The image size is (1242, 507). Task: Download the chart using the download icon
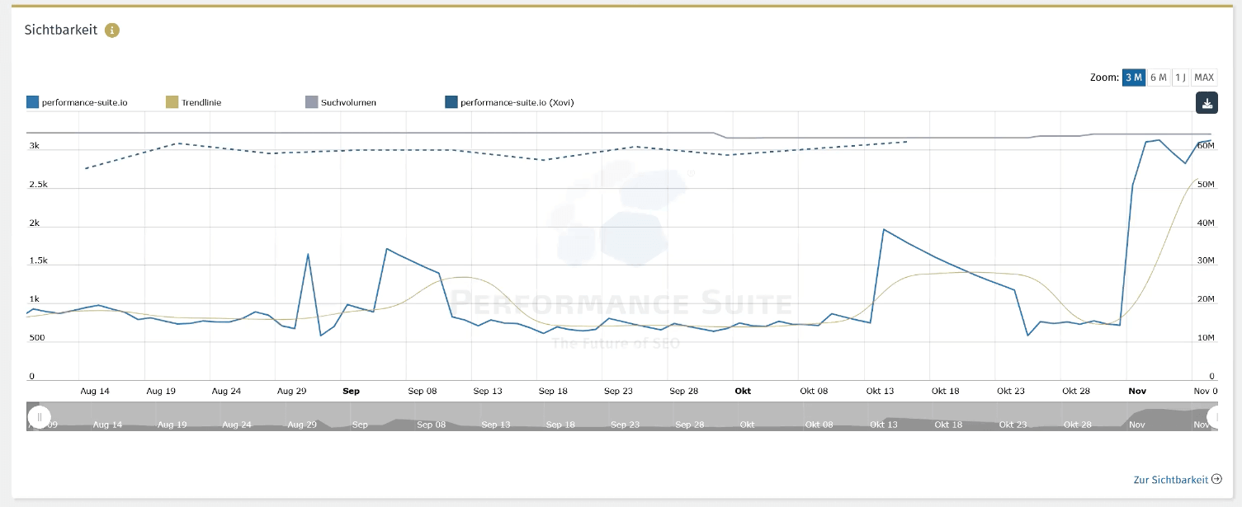[1207, 103]
